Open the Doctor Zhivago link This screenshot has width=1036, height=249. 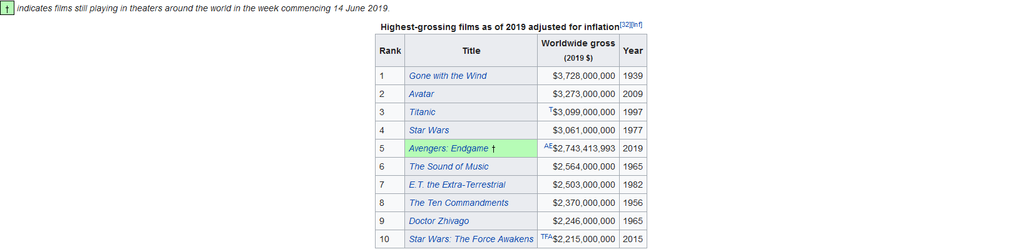(x=439, y=221)
